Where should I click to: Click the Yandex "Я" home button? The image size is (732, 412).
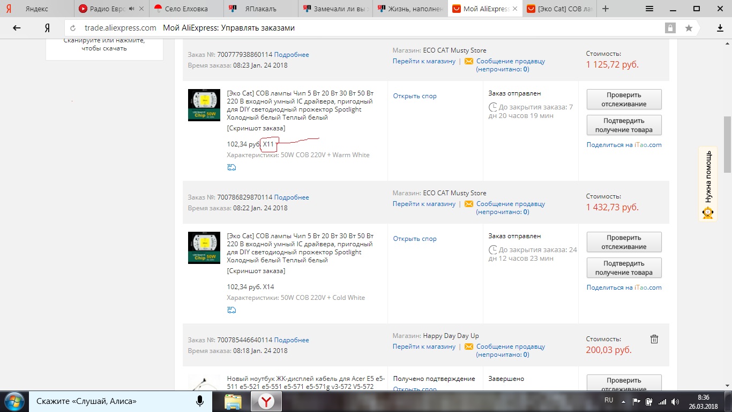tap(47, 28)
